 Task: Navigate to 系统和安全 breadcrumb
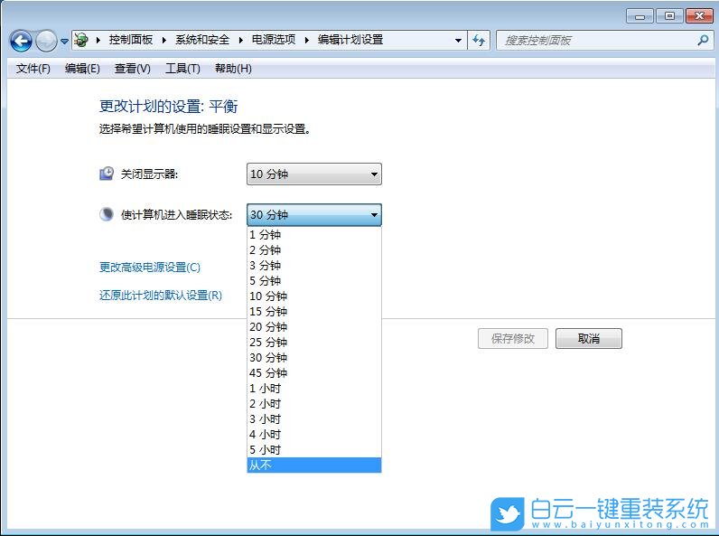(x=201, y=40)
